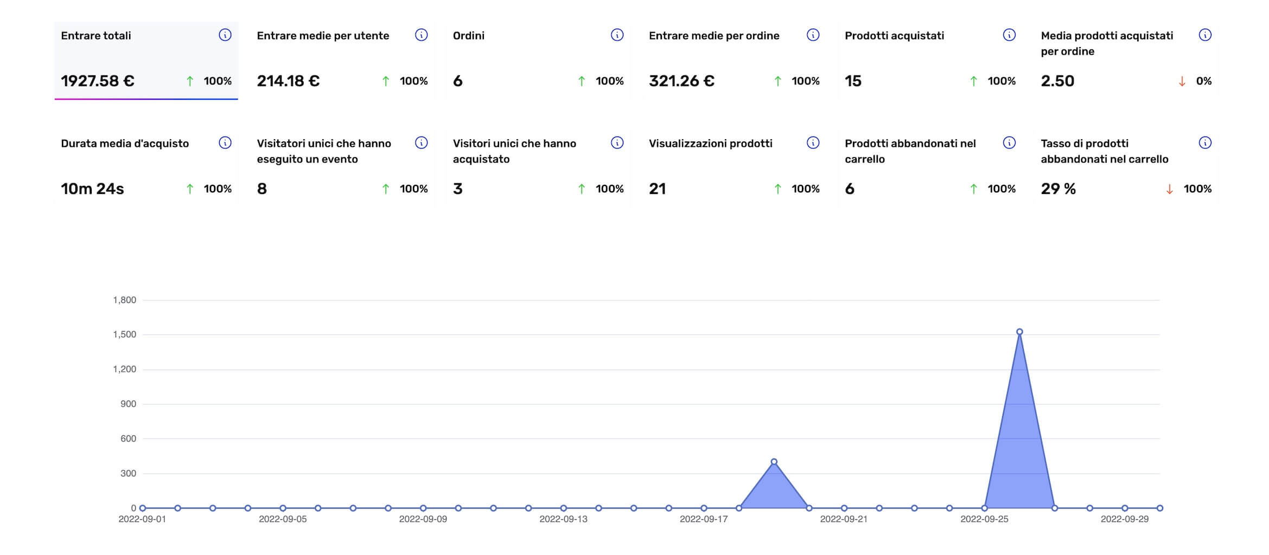1269x555 pixels.
Task: Click the 10m 24s purchase duration value
Action: pos(92,189)
